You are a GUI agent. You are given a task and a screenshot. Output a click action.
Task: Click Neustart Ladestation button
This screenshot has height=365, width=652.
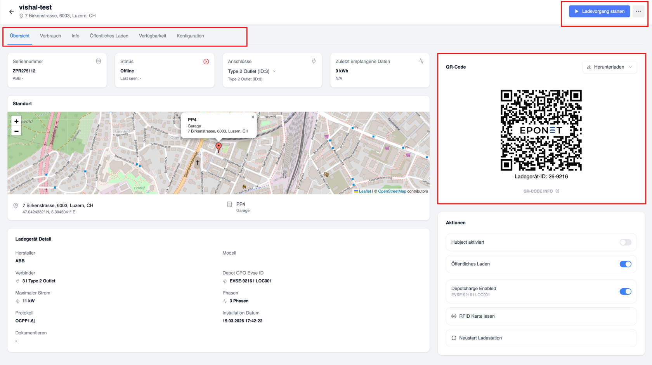point(541,338)
